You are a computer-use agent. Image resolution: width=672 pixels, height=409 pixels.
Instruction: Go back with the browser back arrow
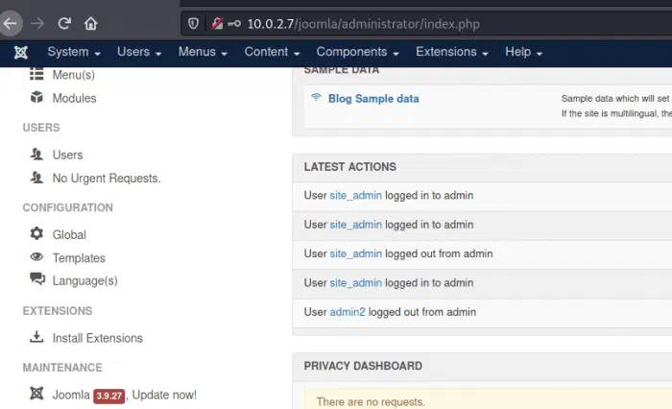pyautogui.click(x=11, y=23)
